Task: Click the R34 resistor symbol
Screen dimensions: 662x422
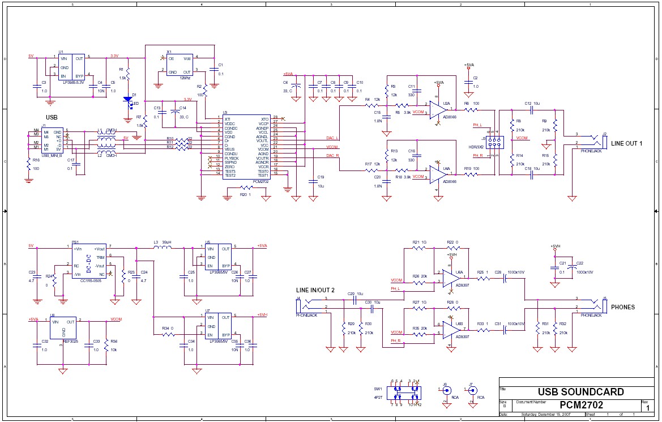Action: [168, 335]
